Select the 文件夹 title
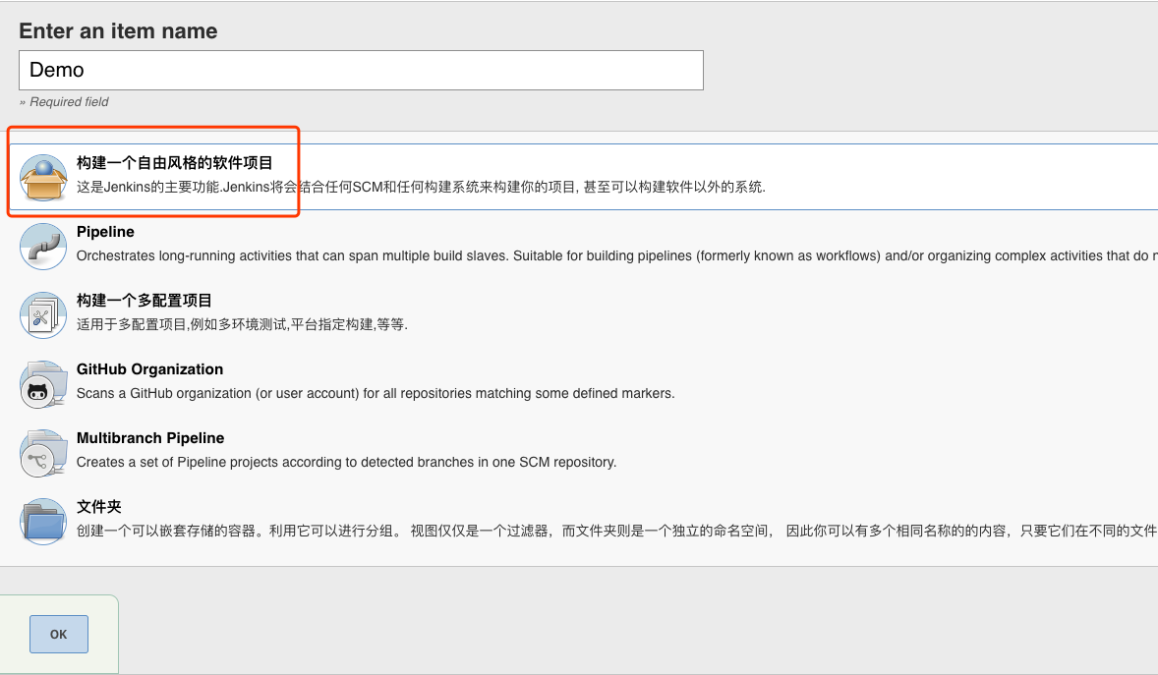Image resolution: width=1158 pixels, height=675 pixels. 99,507
